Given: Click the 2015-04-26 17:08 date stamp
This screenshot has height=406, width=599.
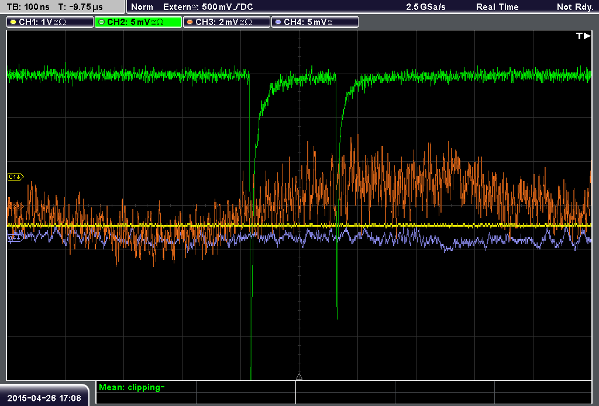Looking at the screenshot, I should pos(44,398).
